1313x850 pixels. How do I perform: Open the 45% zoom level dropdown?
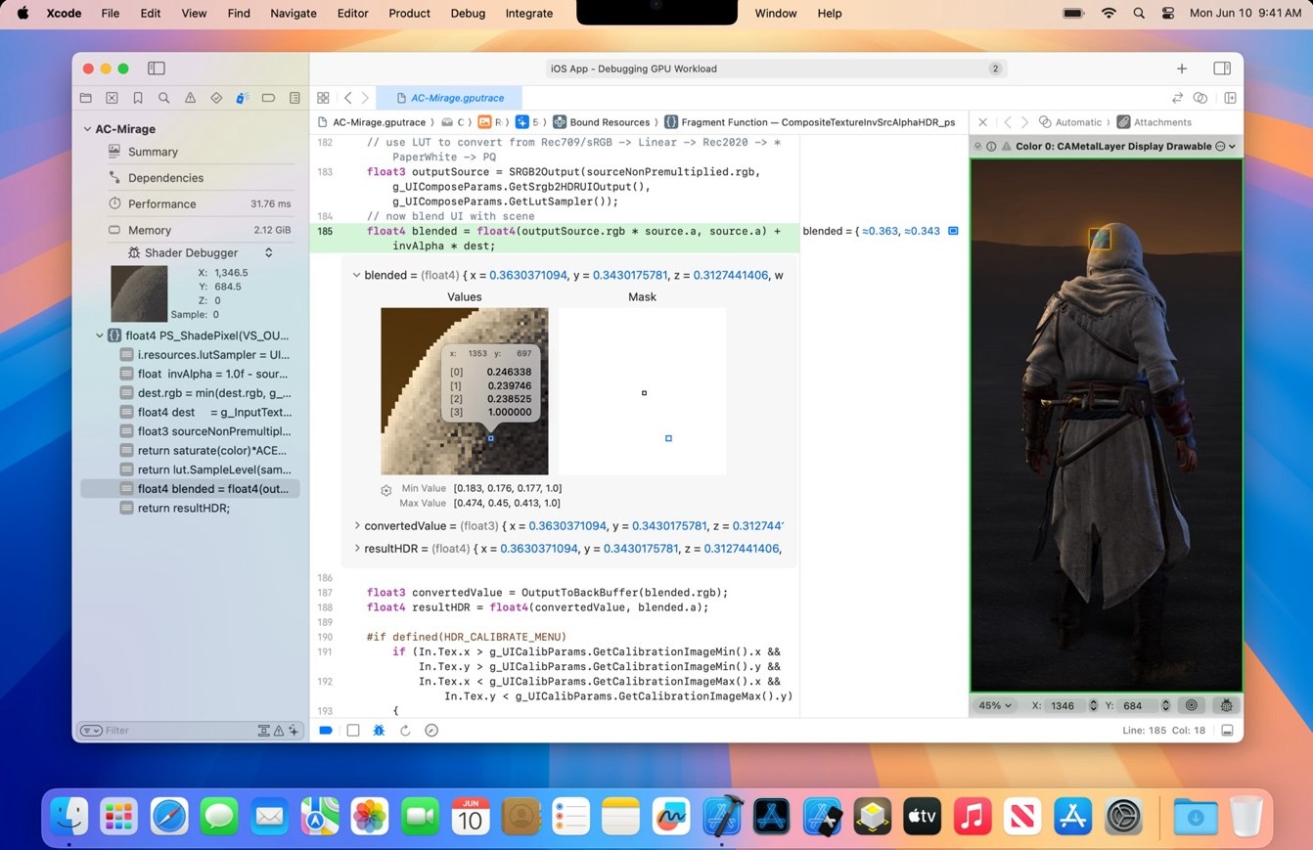(996, 705)
